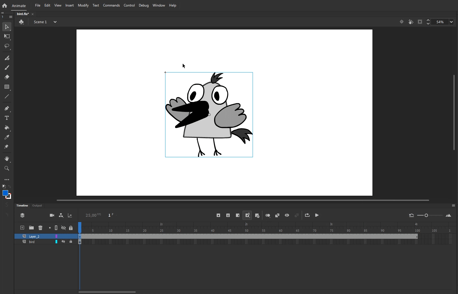Open the Timeline panel options menu

[453, 206]
